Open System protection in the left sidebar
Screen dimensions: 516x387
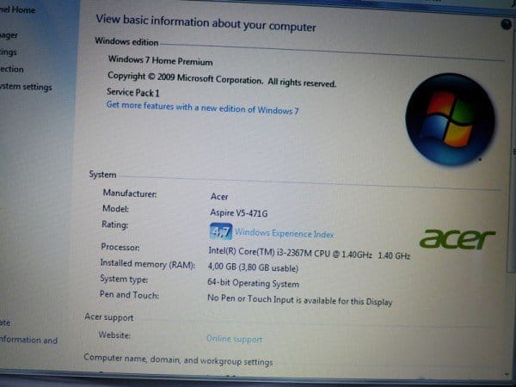[x=13, y=70]
